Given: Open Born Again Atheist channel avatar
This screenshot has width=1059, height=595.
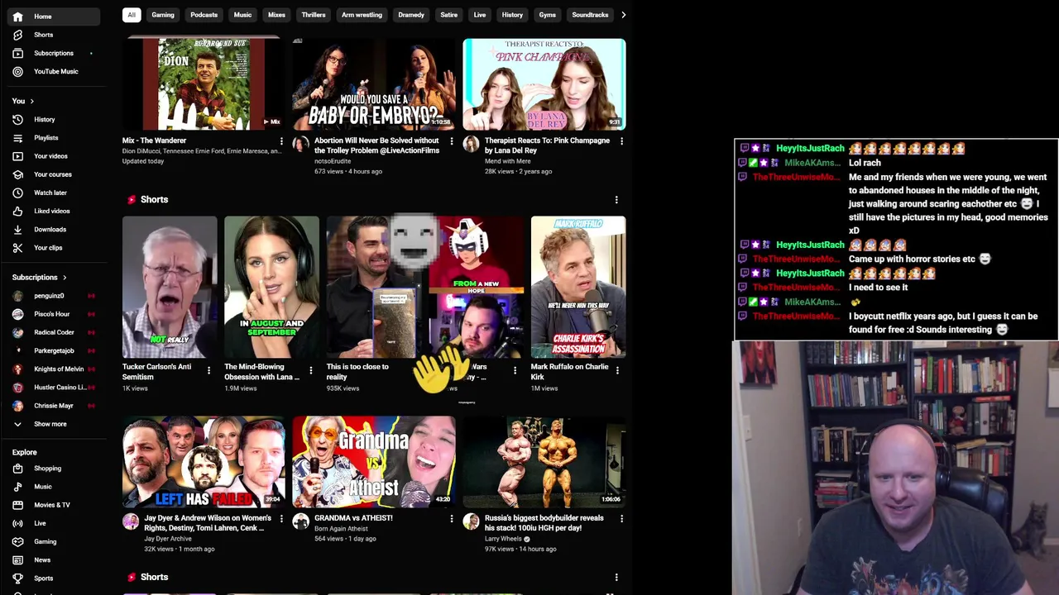Looking at the screenshot, I should (301, 521).
